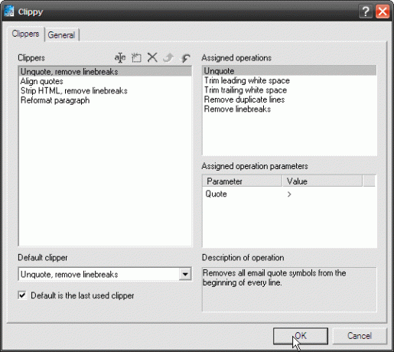This screenshot has height=352, width=394.
Task: Select 'Trim trailing white space' operation
Action: (289, 90)
